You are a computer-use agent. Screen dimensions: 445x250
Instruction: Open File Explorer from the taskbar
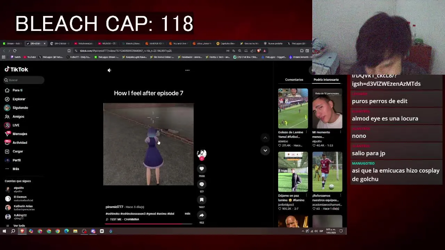75,231
